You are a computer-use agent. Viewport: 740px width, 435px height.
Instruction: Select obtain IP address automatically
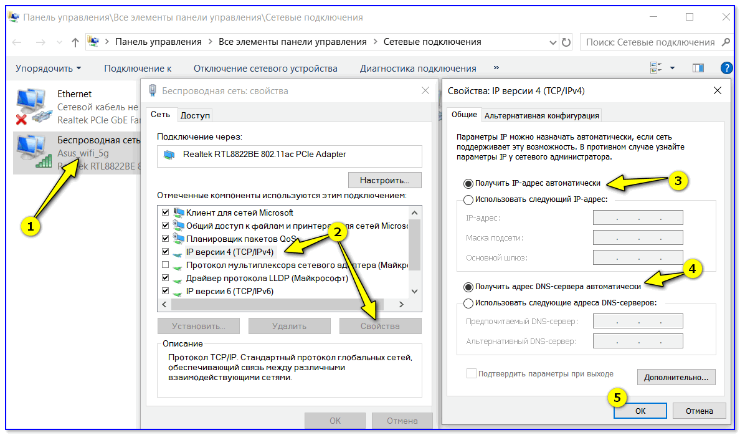[468, 183]
